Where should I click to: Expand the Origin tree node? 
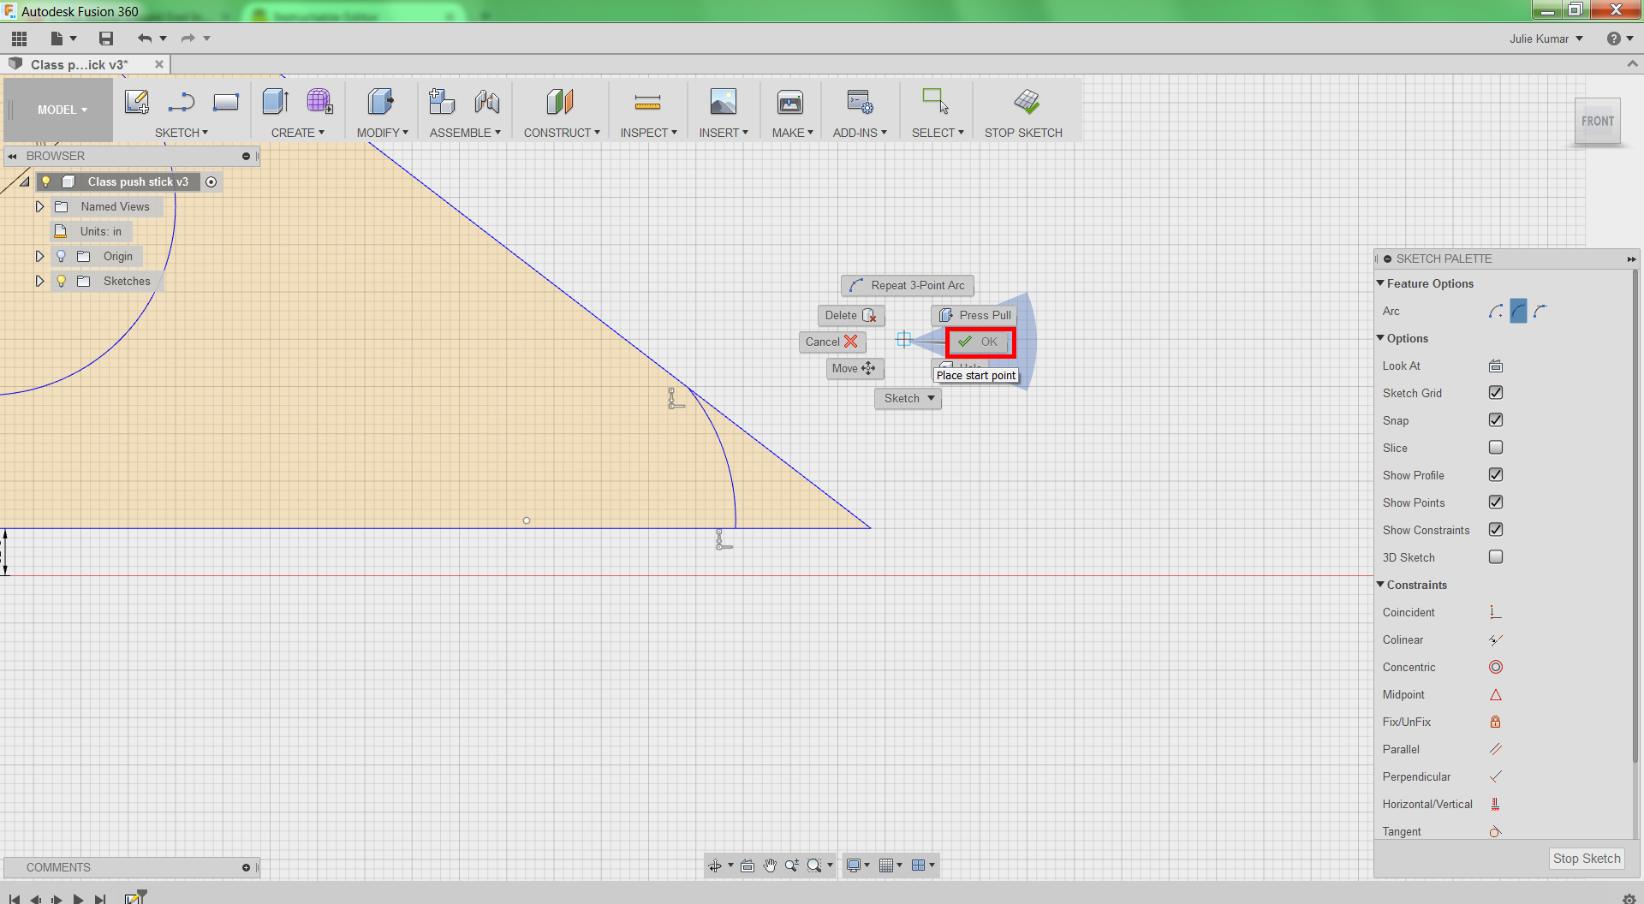39,256
